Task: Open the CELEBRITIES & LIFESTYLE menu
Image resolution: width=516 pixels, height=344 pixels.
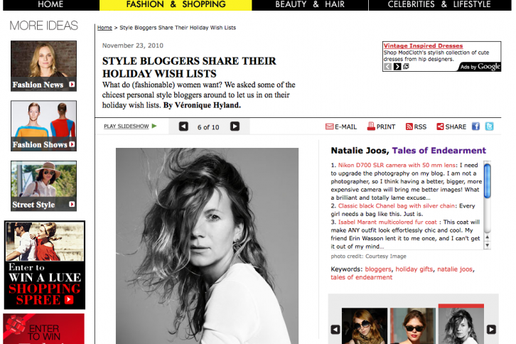Action: (439, 4)
